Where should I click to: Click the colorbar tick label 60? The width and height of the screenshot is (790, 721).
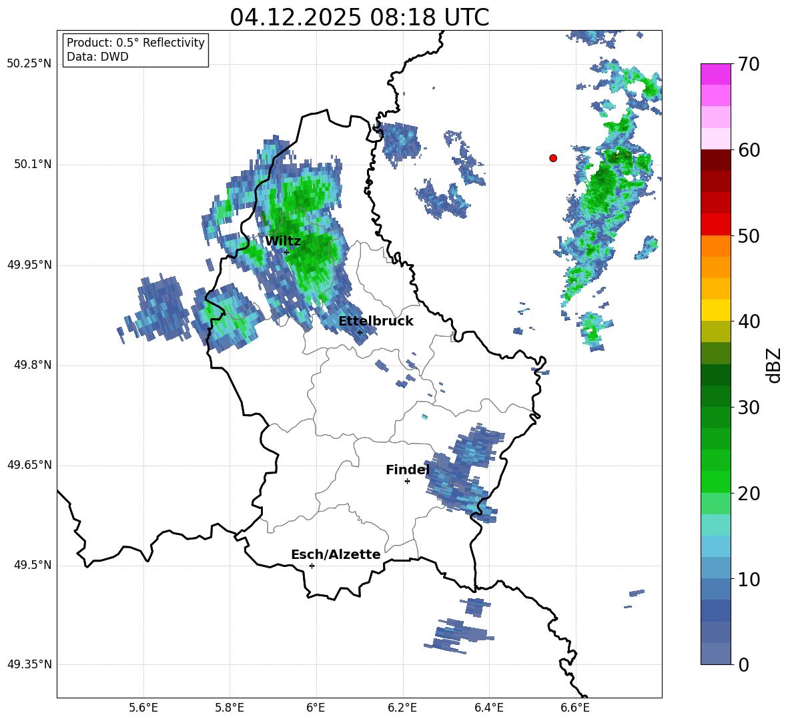click(749, 150)
